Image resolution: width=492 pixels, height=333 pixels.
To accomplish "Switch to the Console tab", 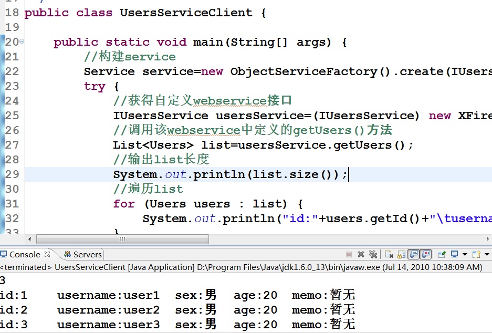I will 25,255.
